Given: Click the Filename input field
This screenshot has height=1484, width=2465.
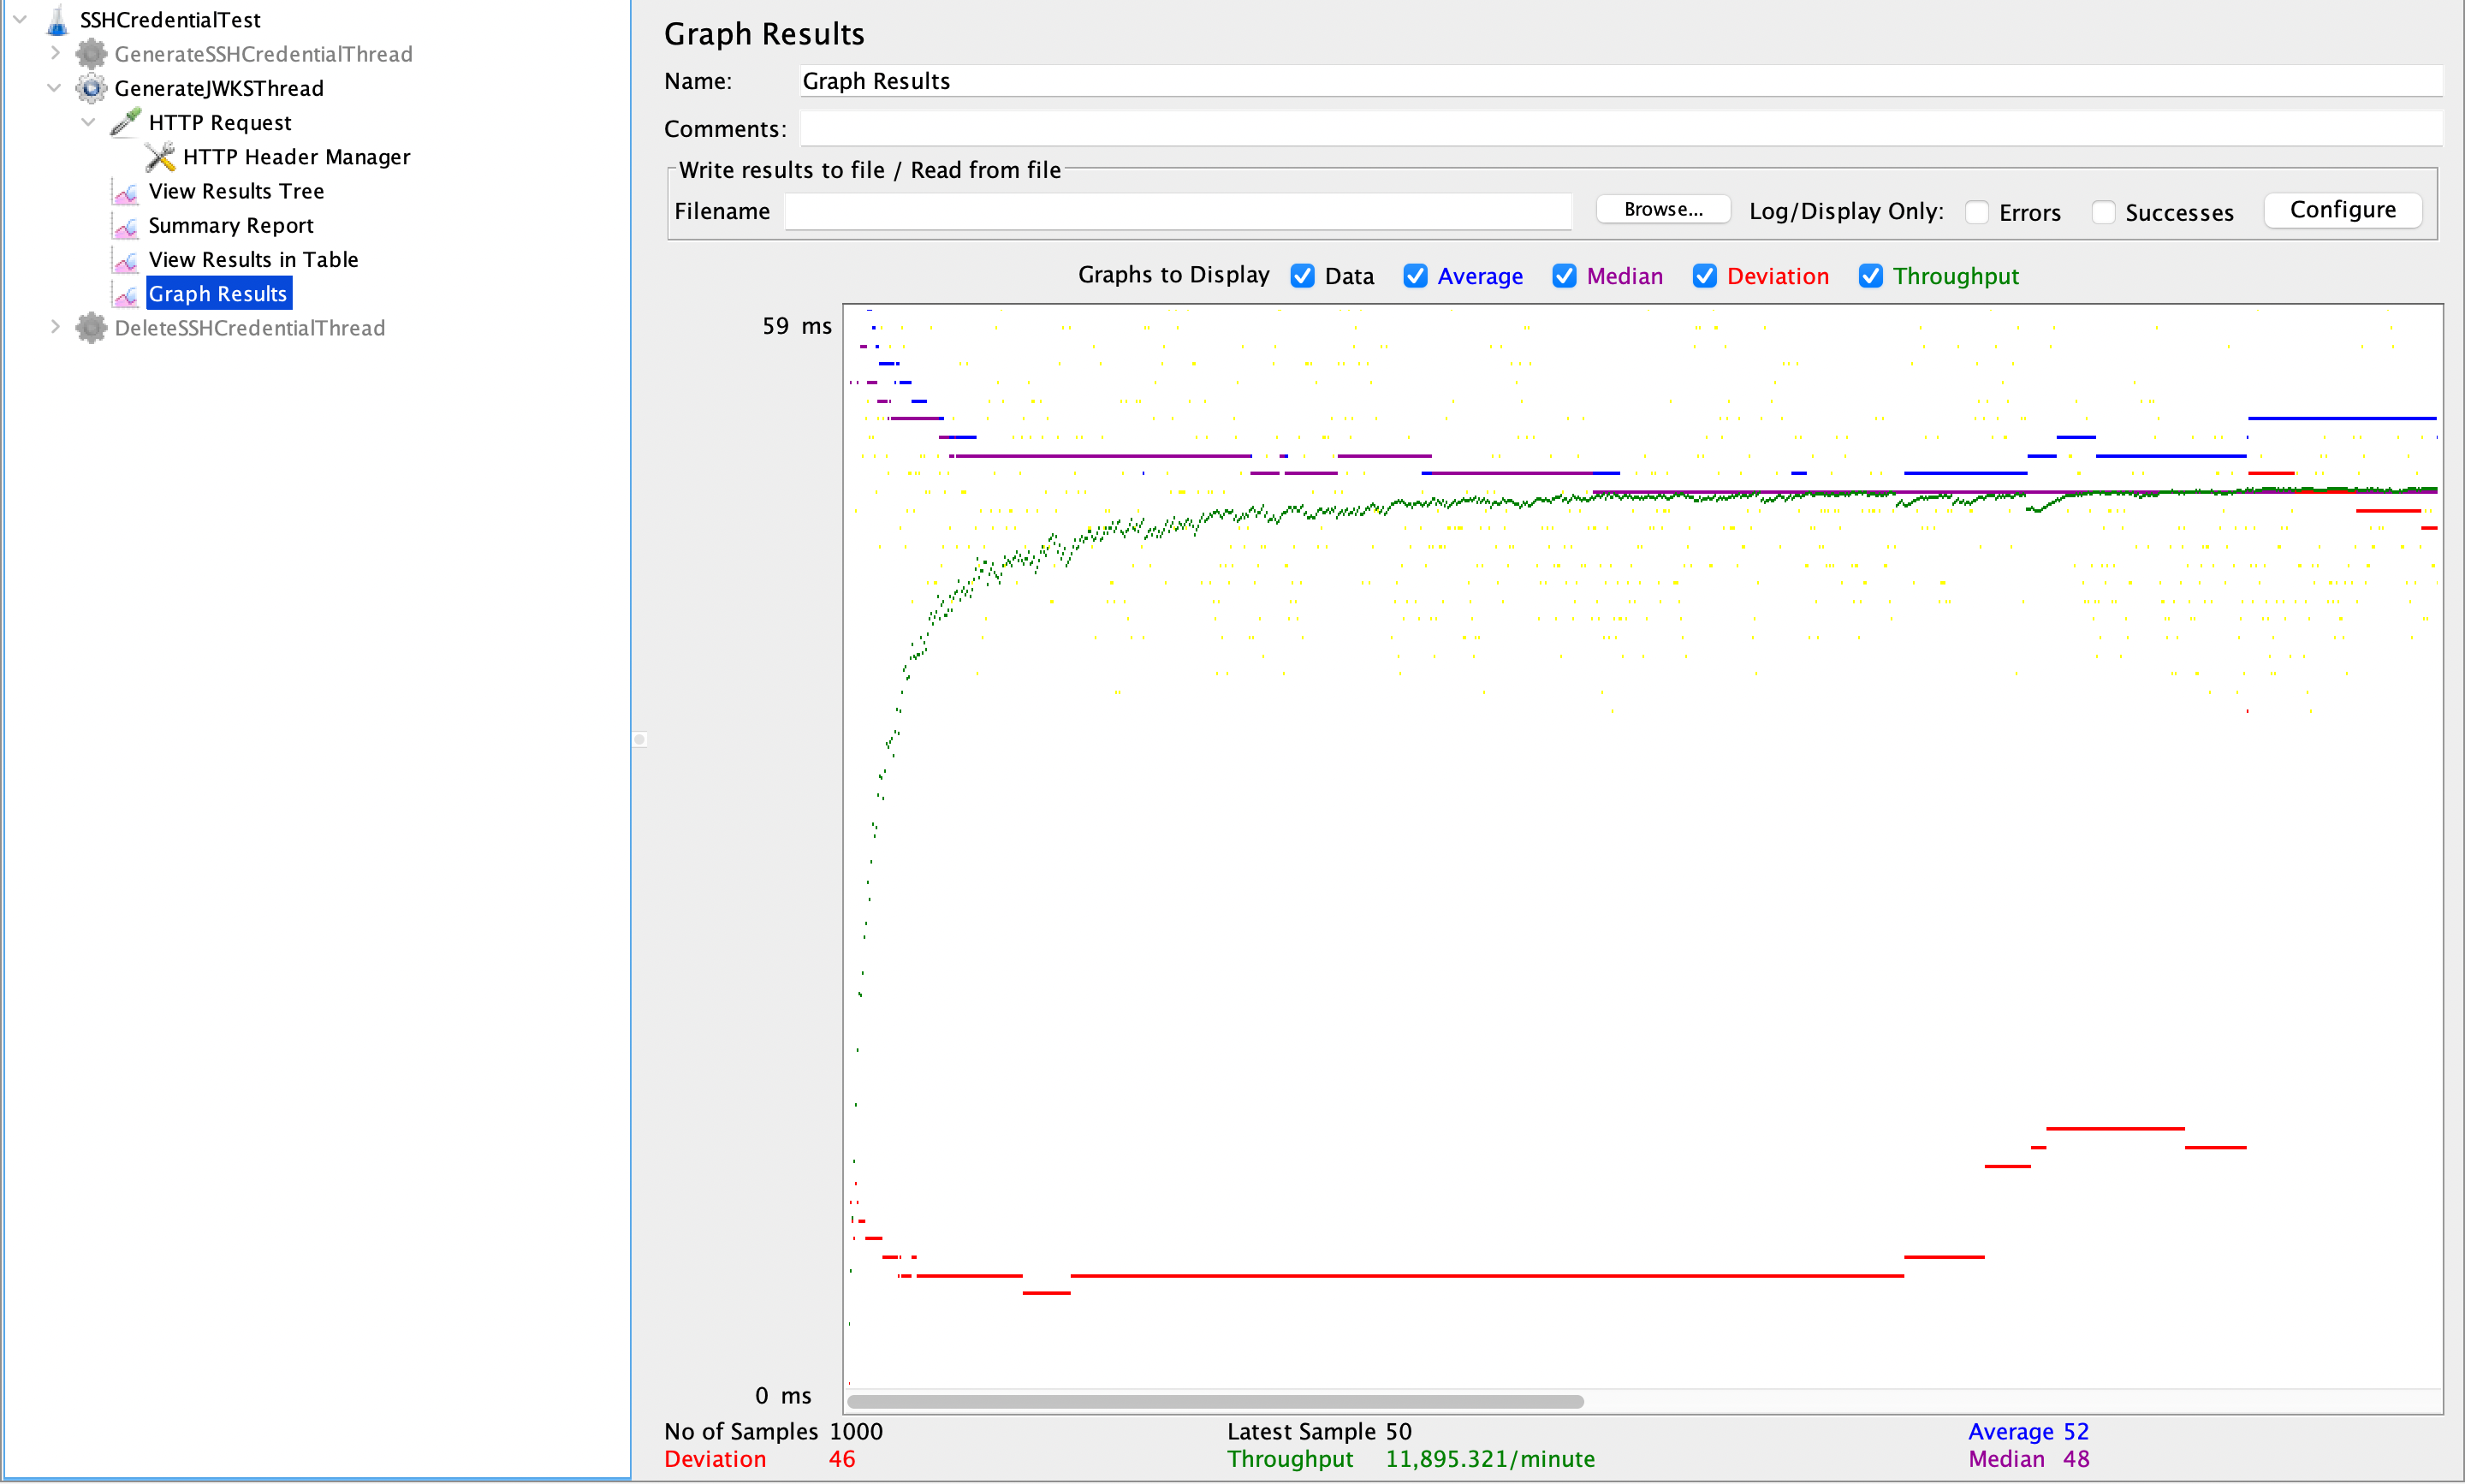Looking at the screenshot, I should (1177, 211).
